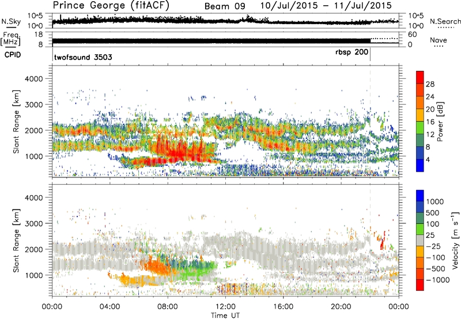Click the '16:00' time axis tick label
461x319 pixels.
[283, 307]
